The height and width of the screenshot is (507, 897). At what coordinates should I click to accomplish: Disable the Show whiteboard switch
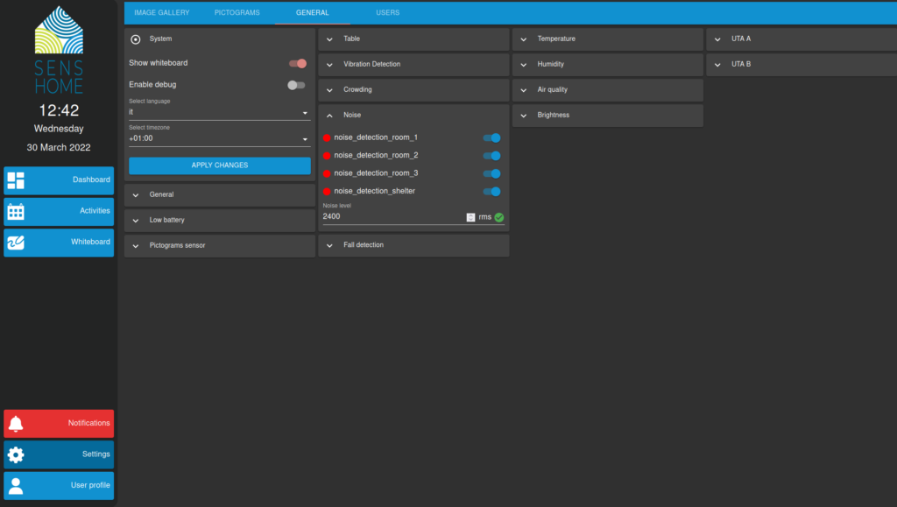(298, 63)
